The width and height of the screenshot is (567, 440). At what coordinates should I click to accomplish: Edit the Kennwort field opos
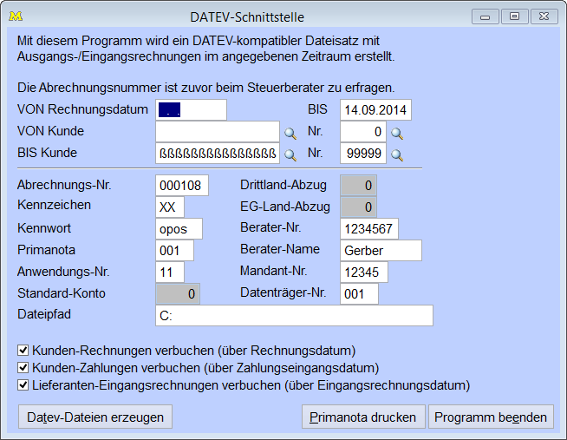[179, 229]
